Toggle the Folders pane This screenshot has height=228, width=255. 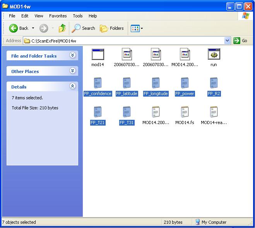click(x=112, y=28)
